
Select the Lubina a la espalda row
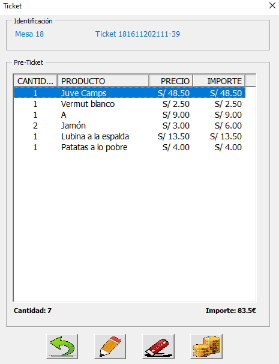click(130, 136)
